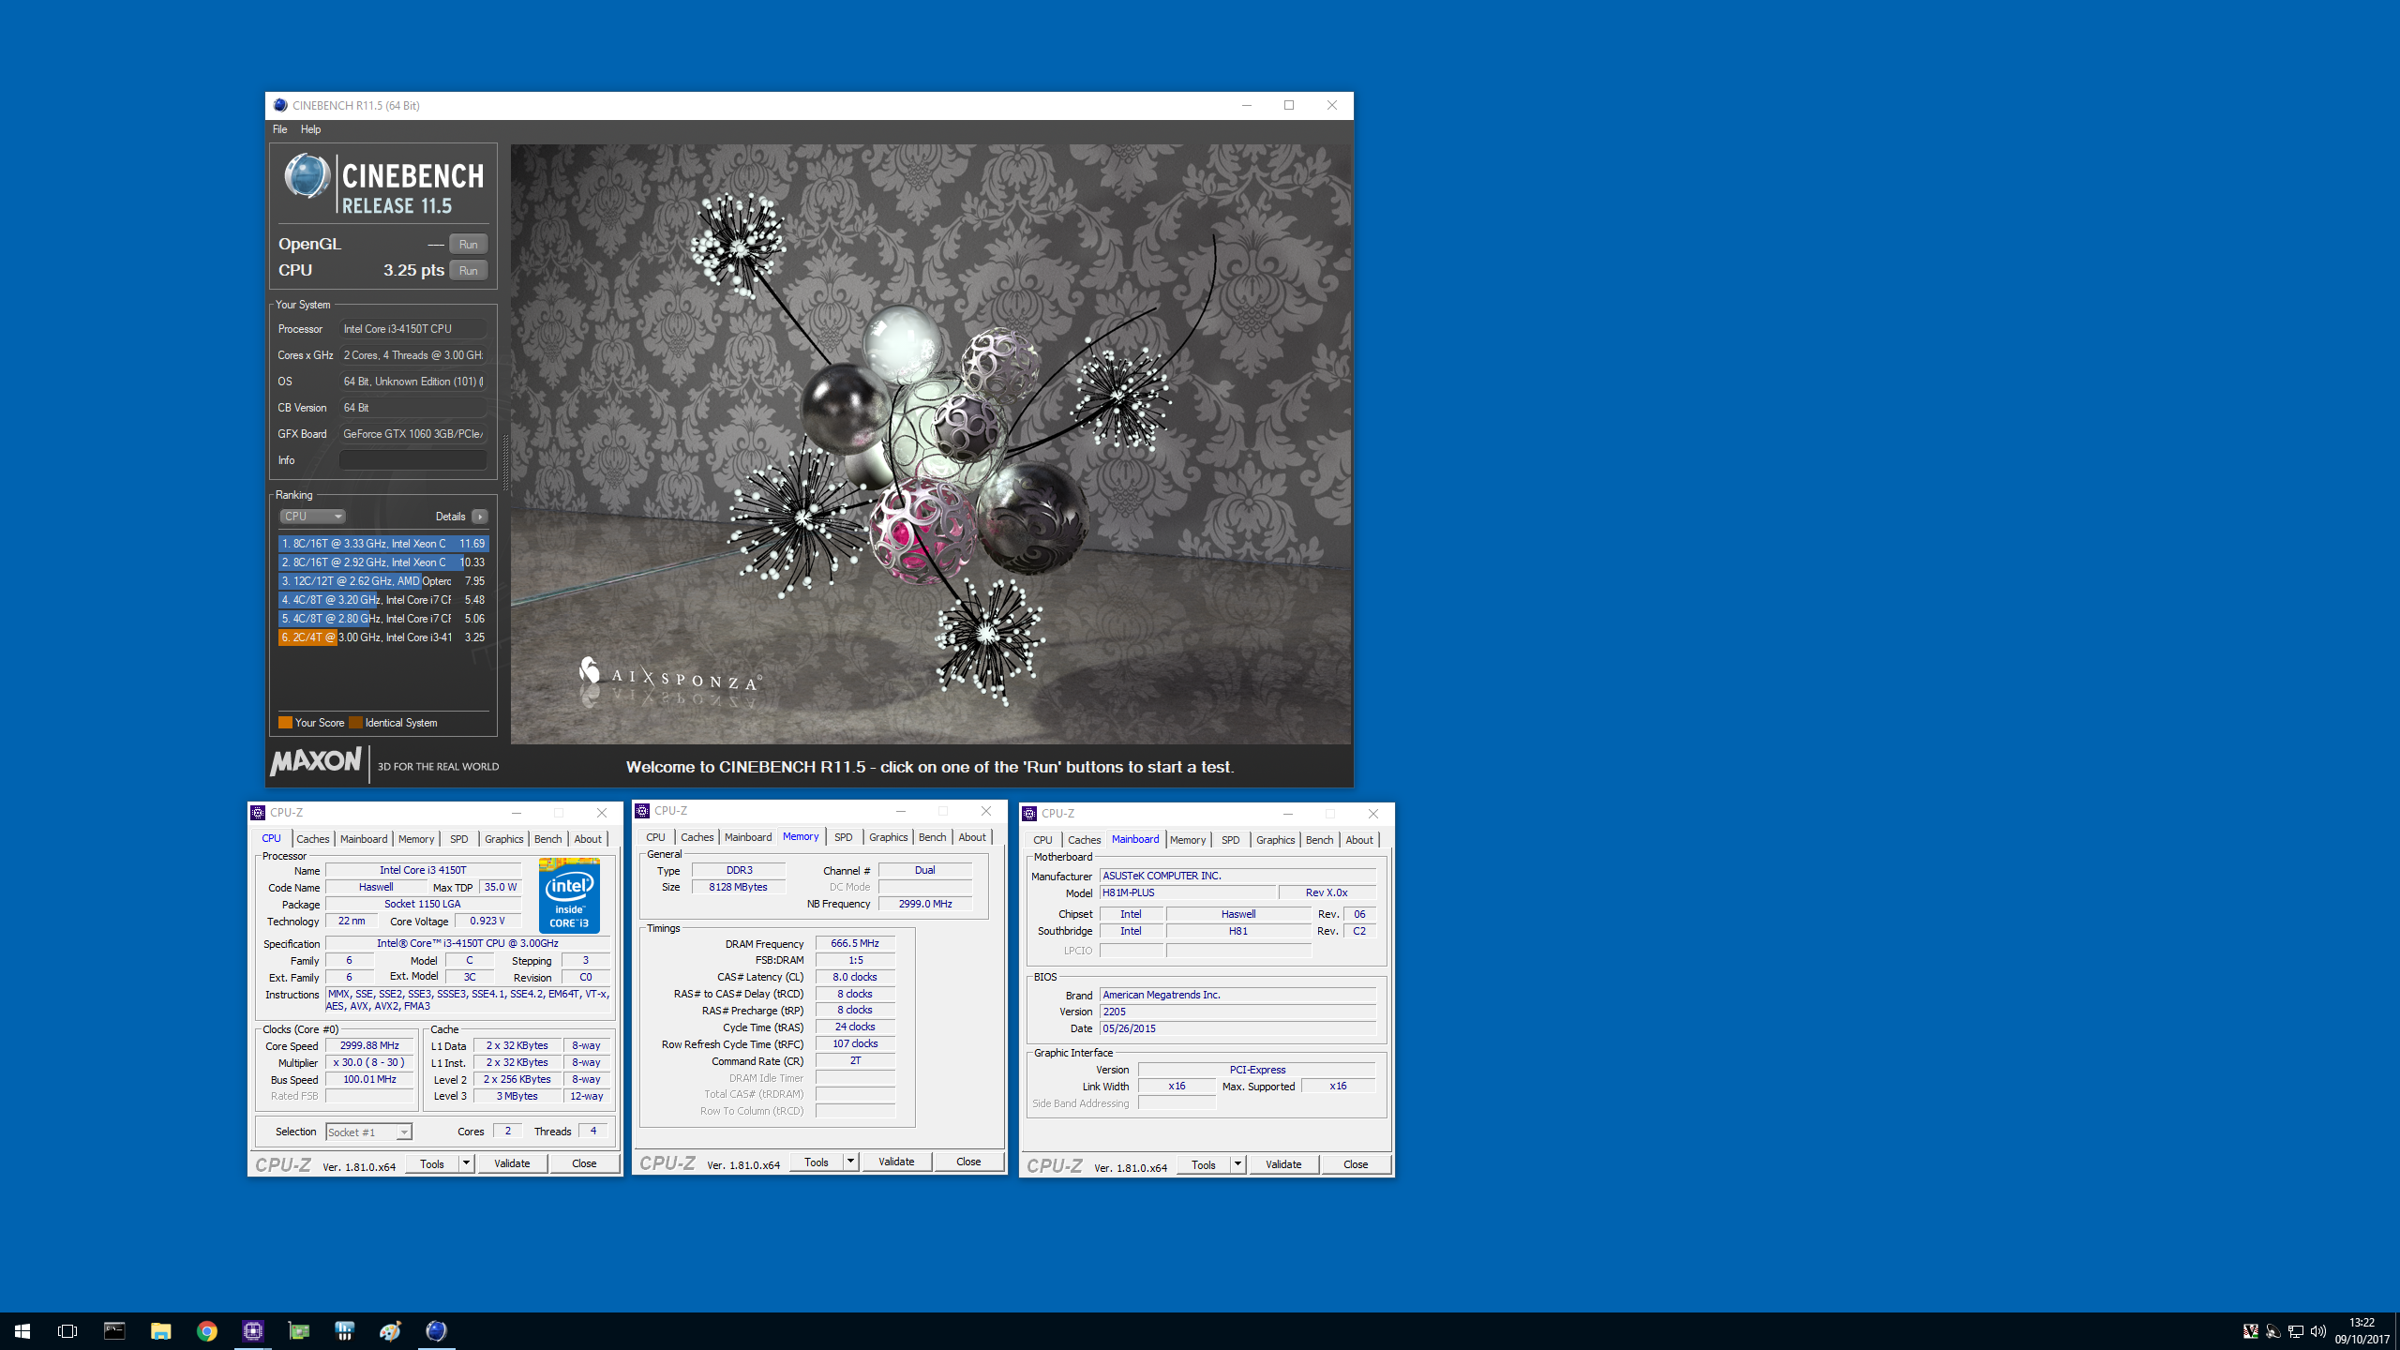Viewport: 2400px width, 1350px height.
Task: Open the About tab in right CPU-Z
Action: tap(1359, 840)
